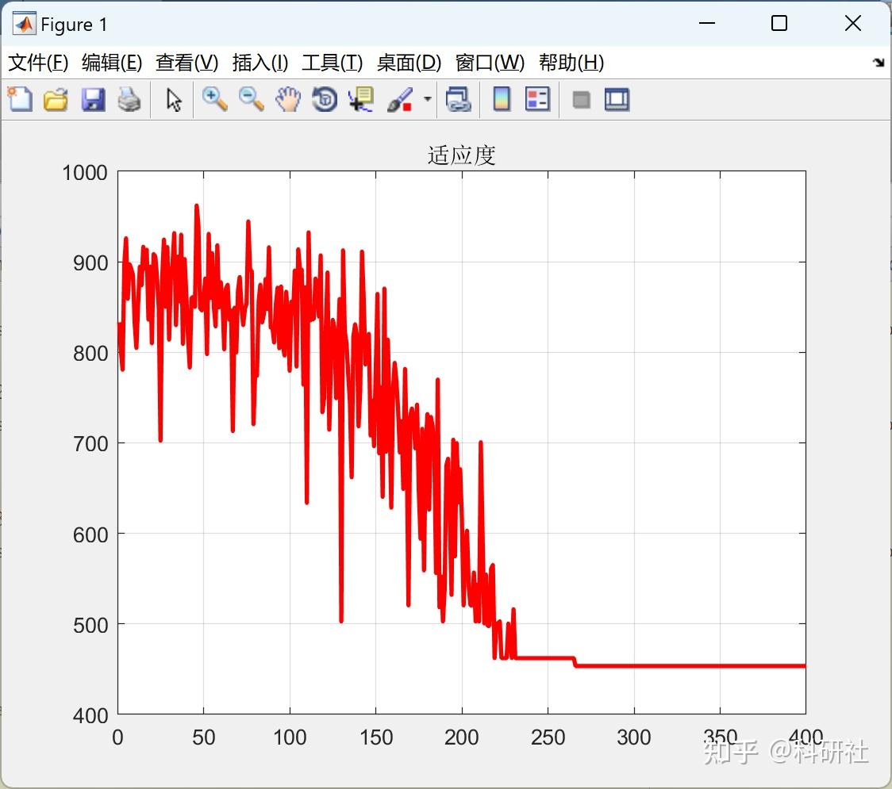Screen dimensions: 892x789
Task: Open the 文件(F) menu
Action: [x=37, y=63]
